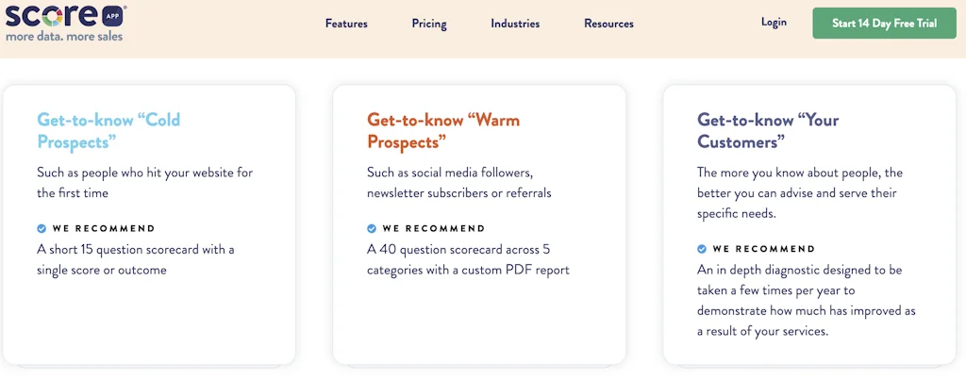
Task: Select the 15 question scorecard description
Action: [136, 259]
